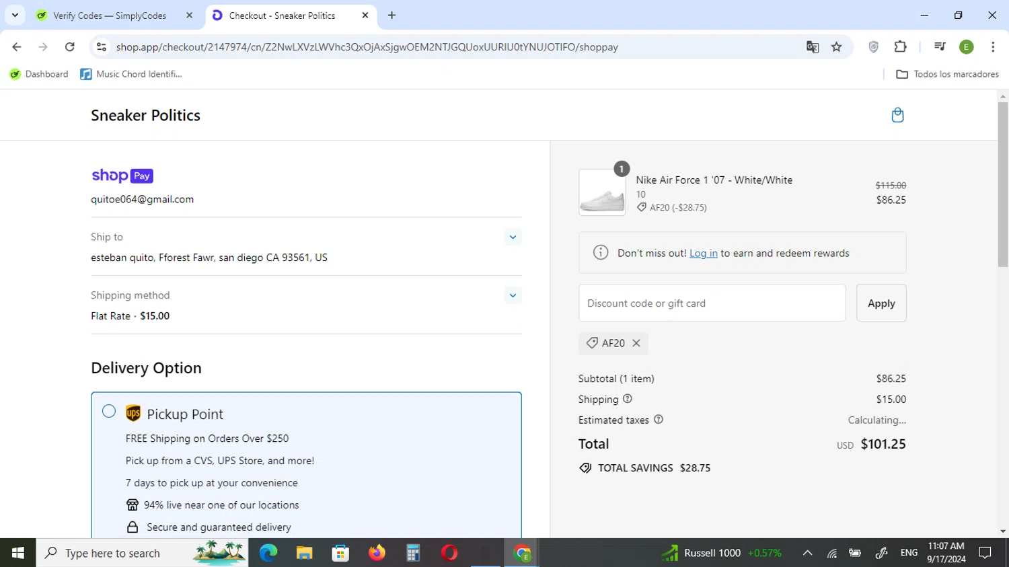
Task: Close the Checkout tab
Action: pyautogui.click(x=365, y=15)
